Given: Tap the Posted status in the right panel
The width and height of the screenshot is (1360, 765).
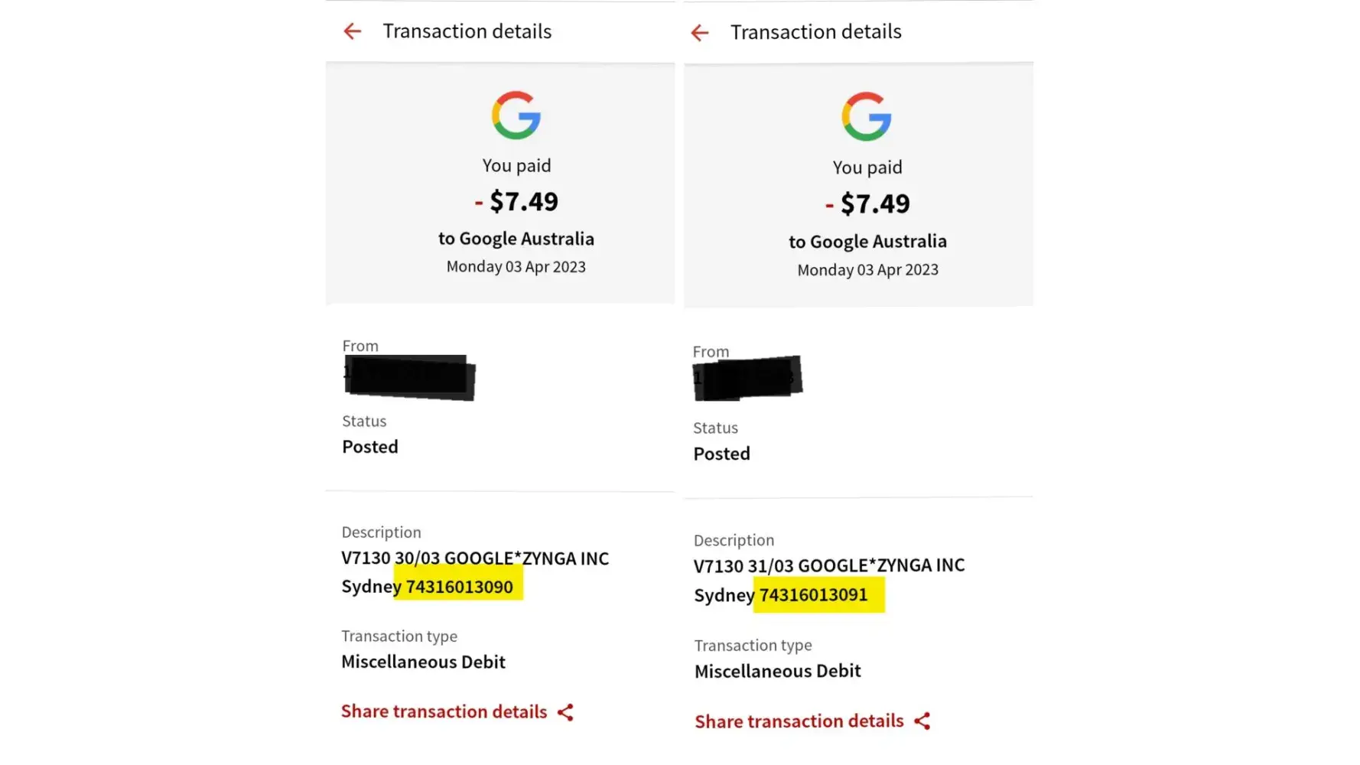Looking at the screenshot, I should 721,454.
